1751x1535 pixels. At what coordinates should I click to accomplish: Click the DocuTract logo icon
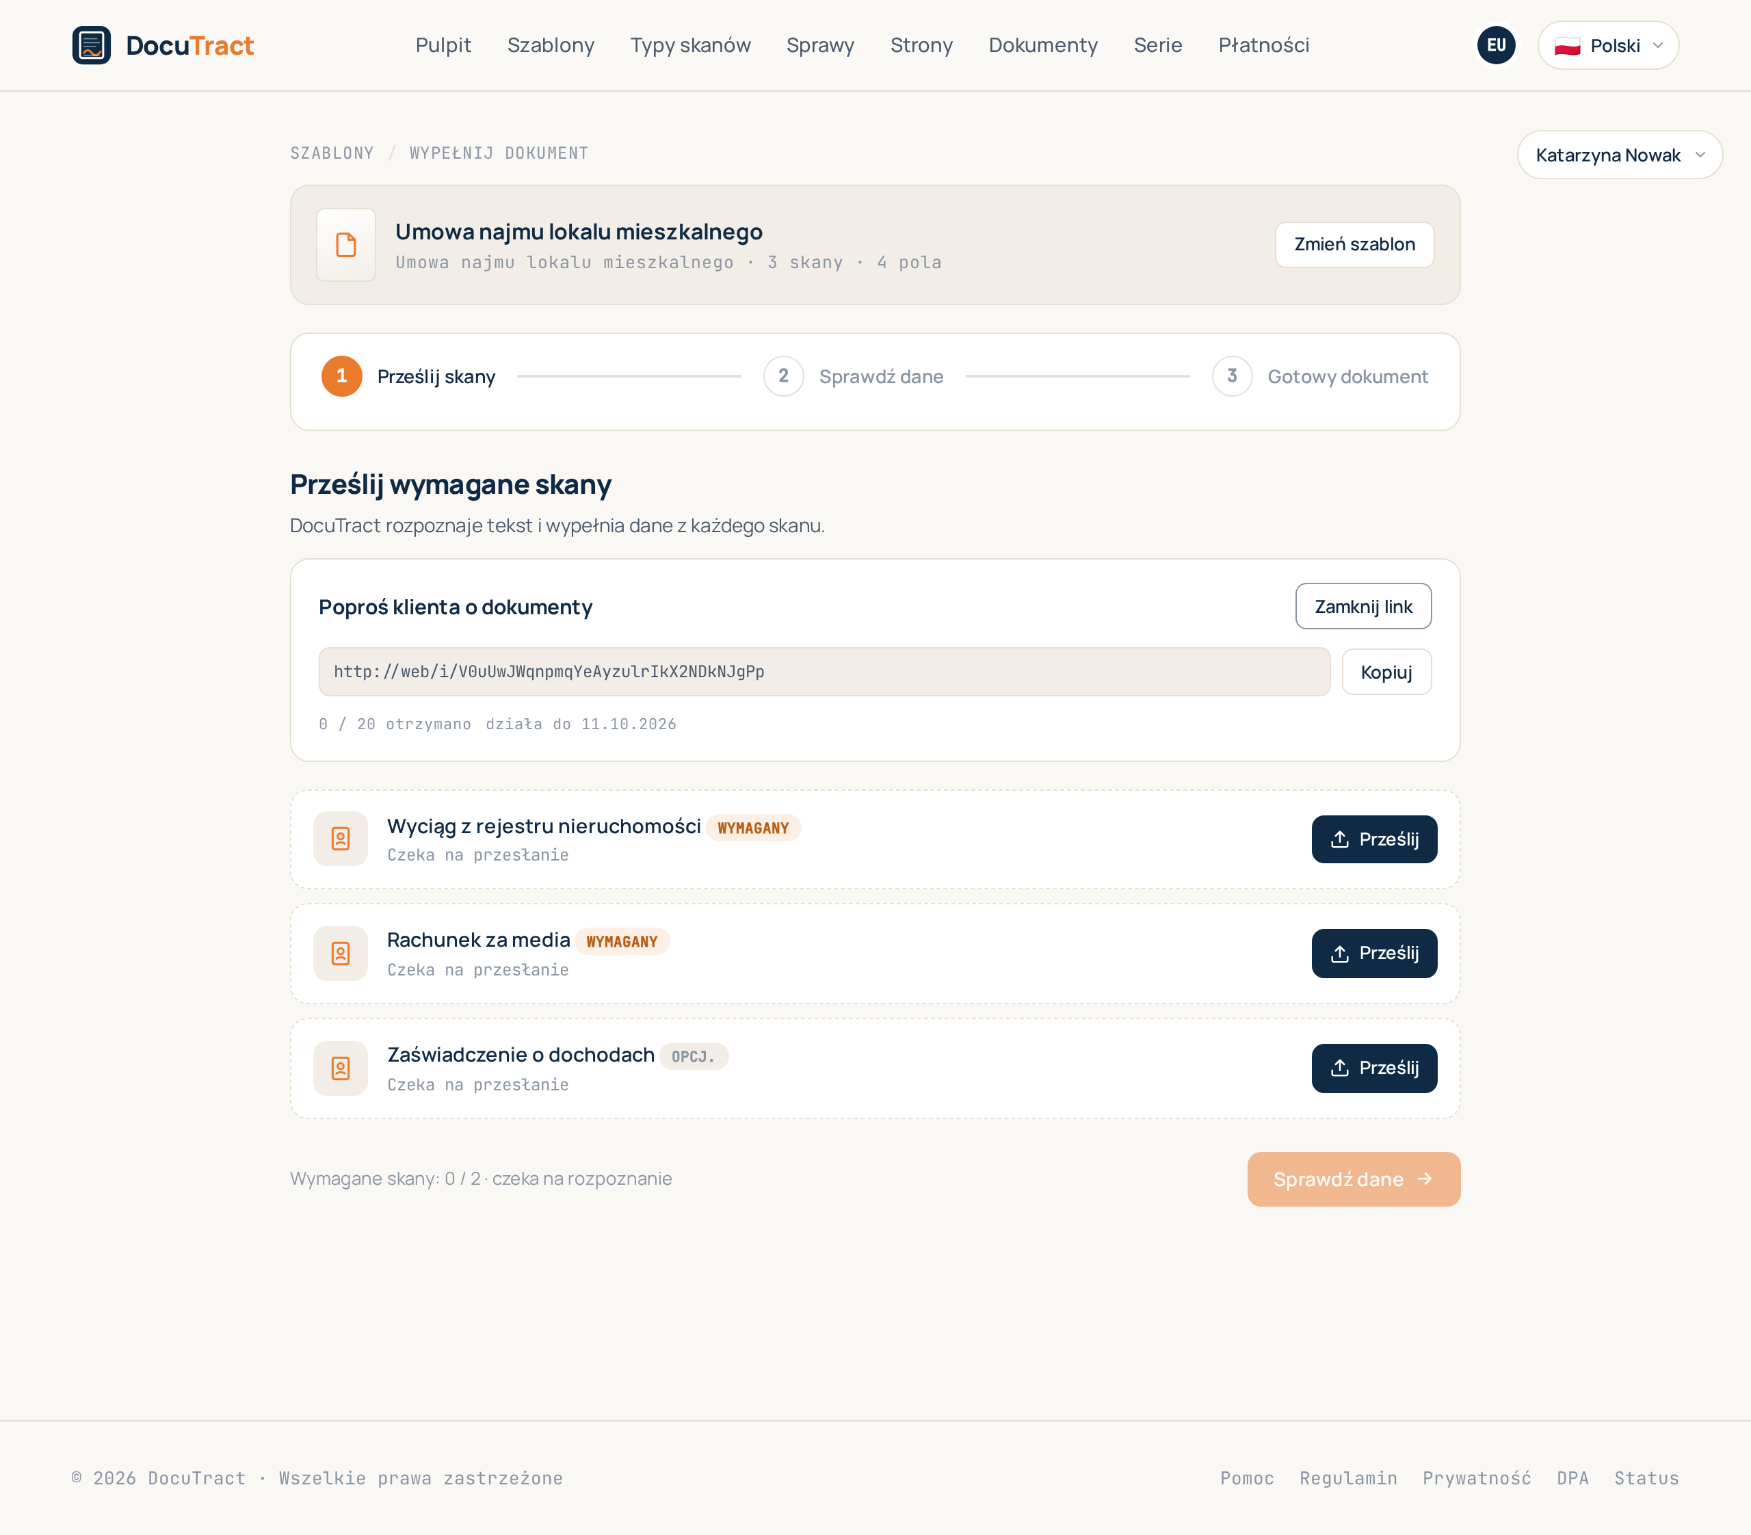(x=92, y=45)
